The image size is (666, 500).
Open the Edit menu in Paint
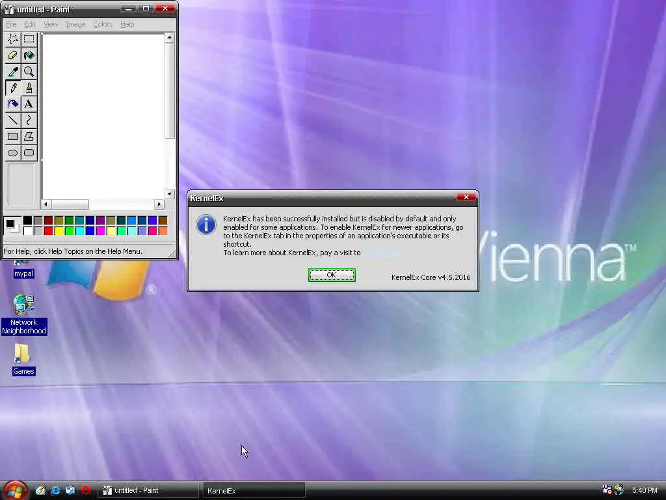click(x=30, y=24)
